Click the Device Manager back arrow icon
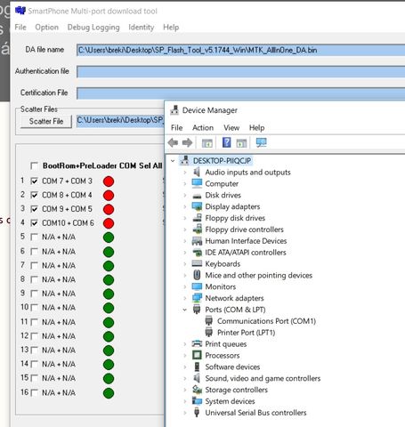Screen dimensions: 405x427 click(x=173, y=143)
